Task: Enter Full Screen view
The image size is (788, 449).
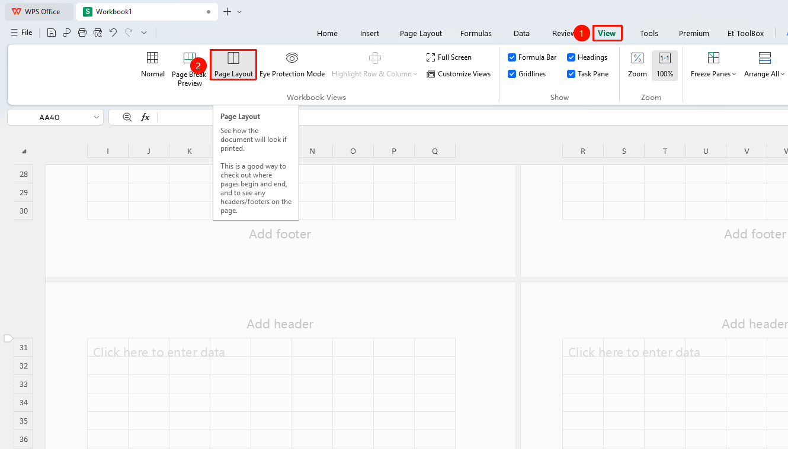Action: 449,57
